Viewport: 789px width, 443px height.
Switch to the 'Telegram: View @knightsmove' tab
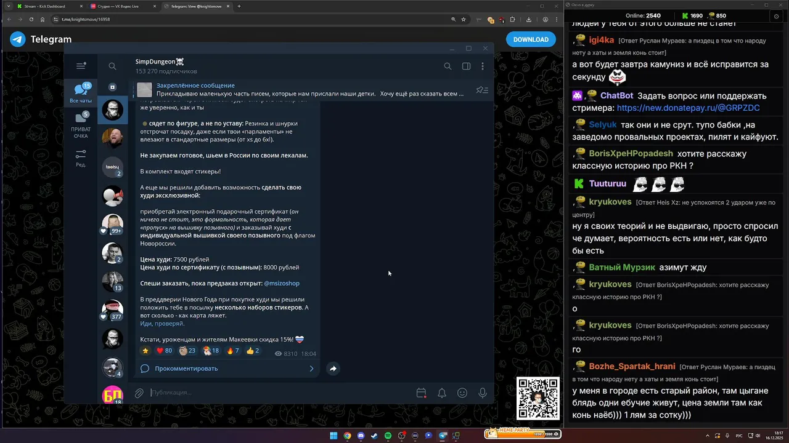click(x=195, y=6)
